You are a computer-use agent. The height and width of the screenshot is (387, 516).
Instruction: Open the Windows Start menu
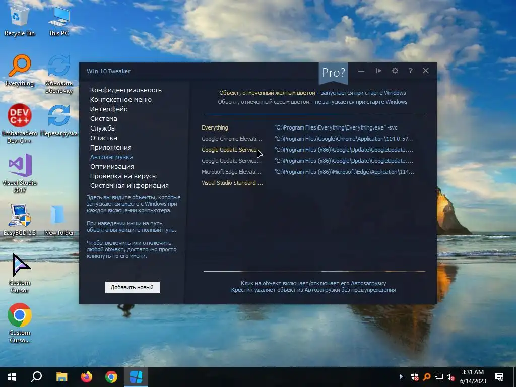click(12, 377)
